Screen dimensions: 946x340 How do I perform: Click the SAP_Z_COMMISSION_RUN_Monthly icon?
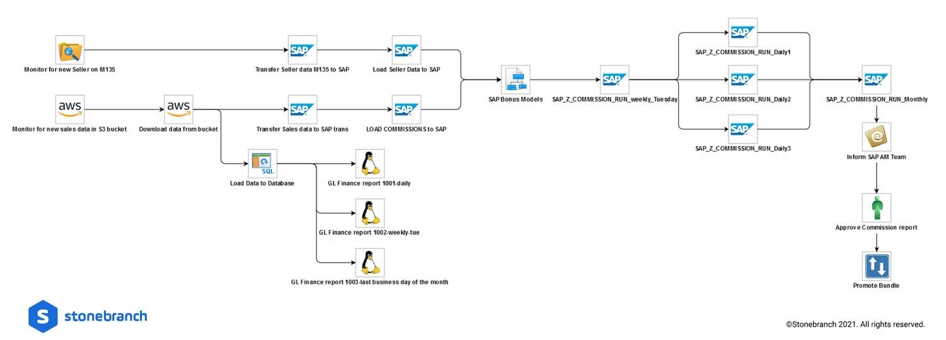[877, 80]
